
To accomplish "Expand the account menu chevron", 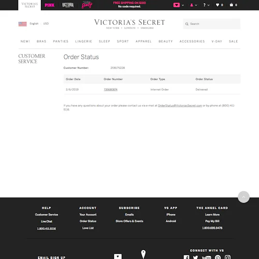I will coord(196,5).
